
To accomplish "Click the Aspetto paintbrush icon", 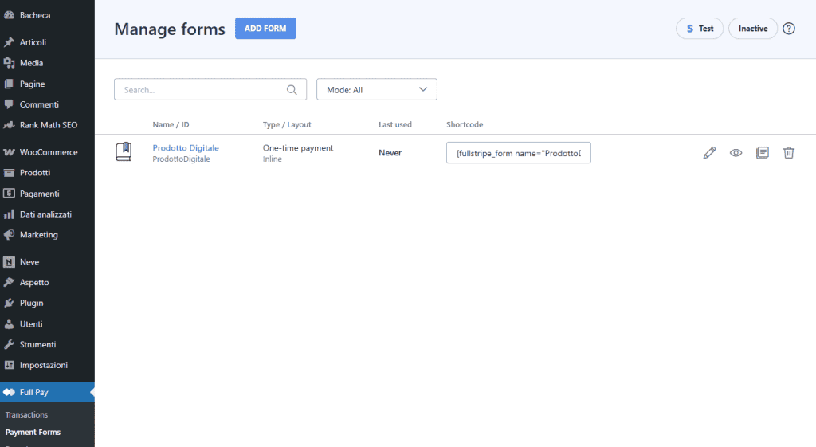I will point(9,282).
